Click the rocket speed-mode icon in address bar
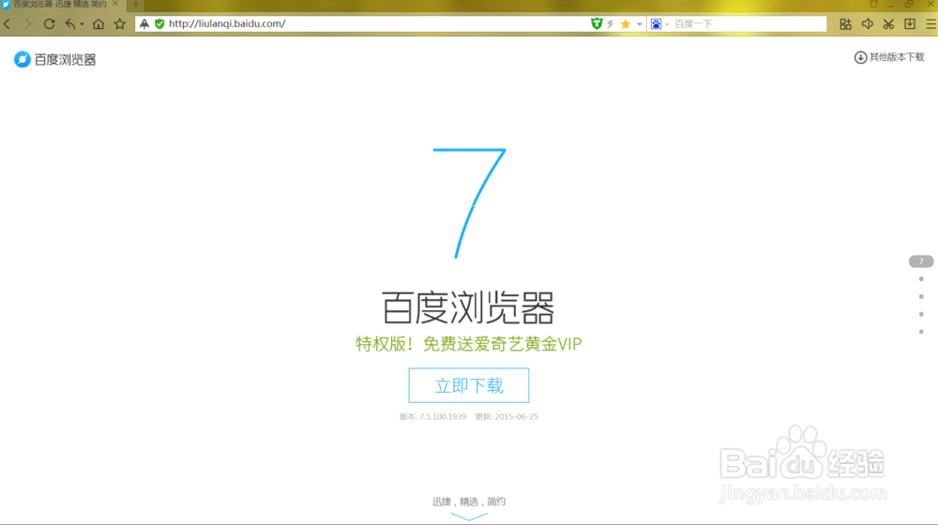Image resolution: width=938 pixels, height=525 pixels. pos(144,24)
